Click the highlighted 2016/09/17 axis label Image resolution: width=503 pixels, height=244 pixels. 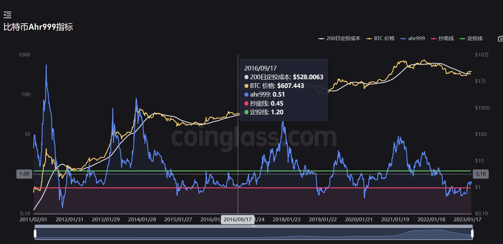click(238, 219)
